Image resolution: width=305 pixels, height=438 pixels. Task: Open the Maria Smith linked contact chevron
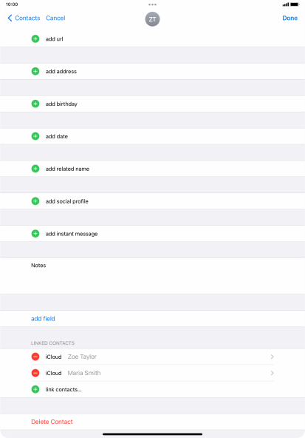point(272,373)
